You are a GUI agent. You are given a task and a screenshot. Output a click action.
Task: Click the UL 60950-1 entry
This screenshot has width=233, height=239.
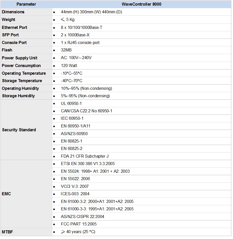[71, 103]
